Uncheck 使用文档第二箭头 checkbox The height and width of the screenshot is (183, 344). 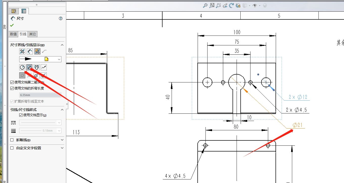pos(12,82)
